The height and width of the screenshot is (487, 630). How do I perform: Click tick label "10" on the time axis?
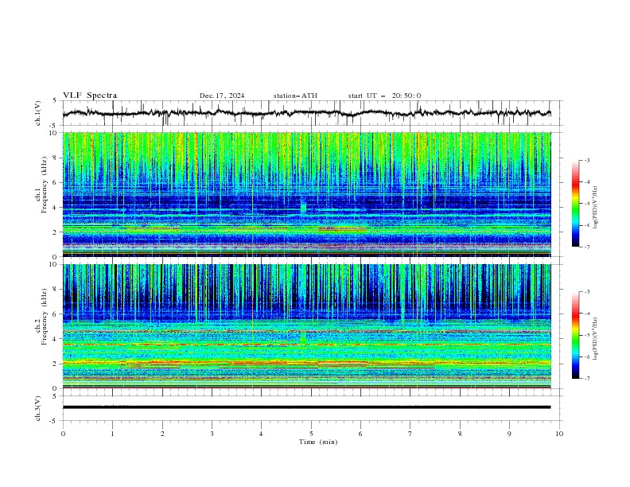559,434
